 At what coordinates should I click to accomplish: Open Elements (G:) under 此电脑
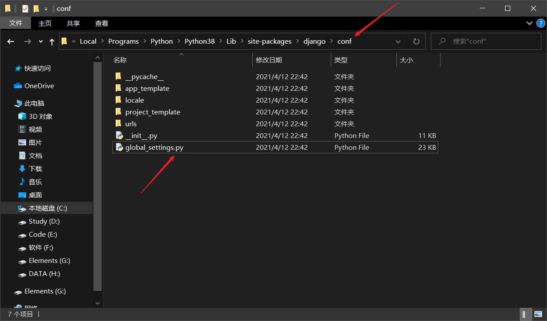pos(49,261)
